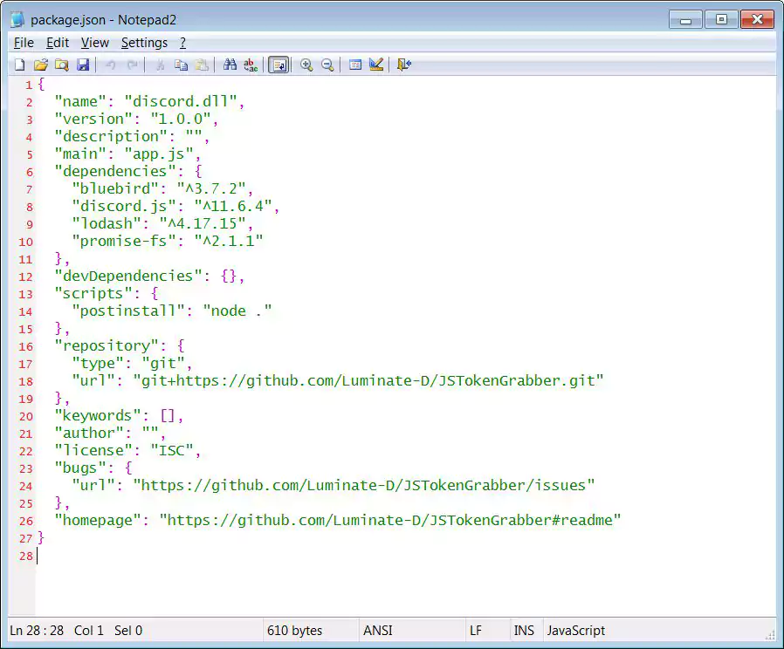
Task: Click the 'Ln 28 : 28' status entry
Action: tap(37, 631)
